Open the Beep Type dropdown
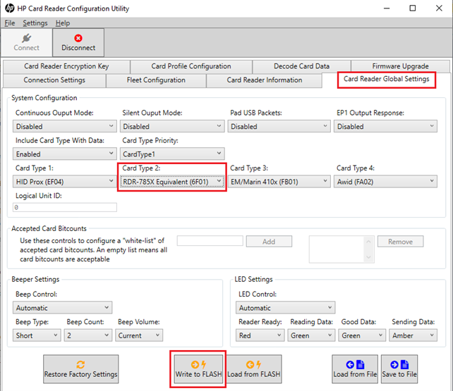Image resolution: width=453 pixels, height=391 pixels. point(37,335)
